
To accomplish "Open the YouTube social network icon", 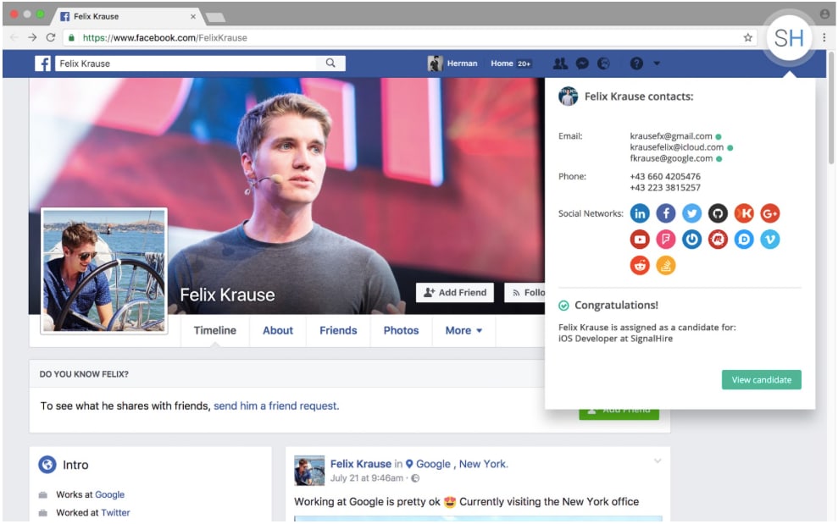I will (640, 240).
